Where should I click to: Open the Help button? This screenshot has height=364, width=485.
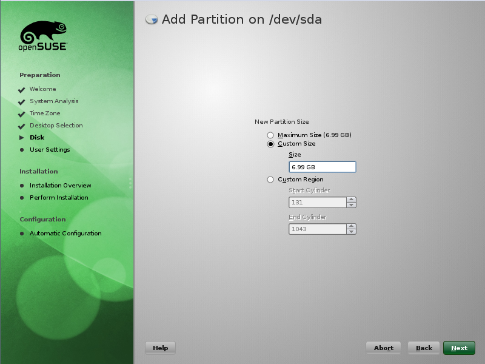[x=160, y=348]
